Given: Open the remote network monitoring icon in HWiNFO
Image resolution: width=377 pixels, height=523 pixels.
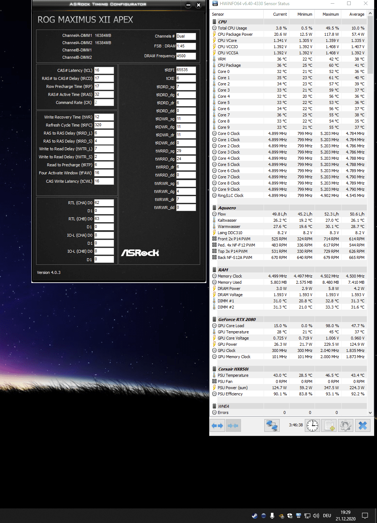Looking at the screenshot, I should tap(272, 425).
